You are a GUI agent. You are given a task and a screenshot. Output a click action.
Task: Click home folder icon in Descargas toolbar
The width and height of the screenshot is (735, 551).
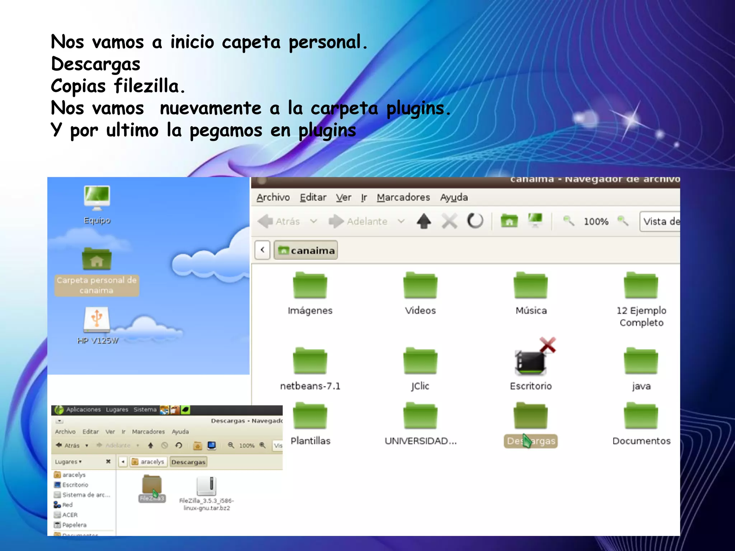(197, 446)
